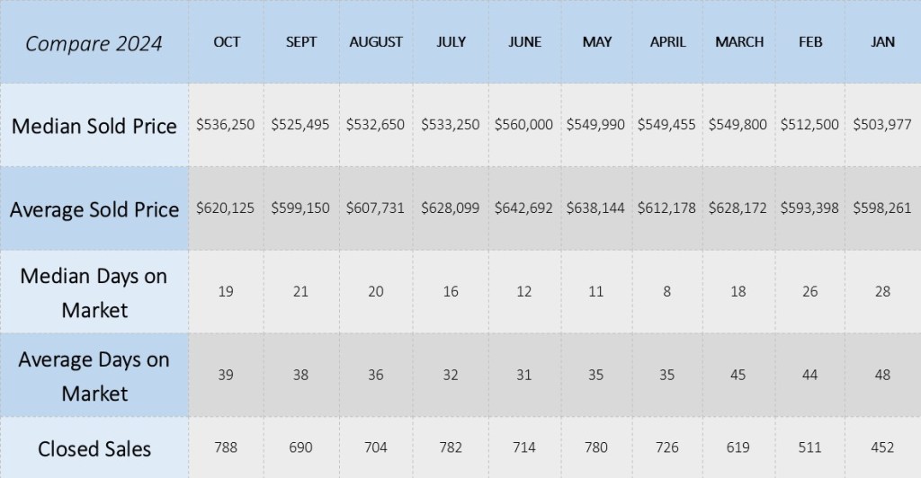Select the Average Days on Market label
The image size is (921, 478).
(94, 376)
